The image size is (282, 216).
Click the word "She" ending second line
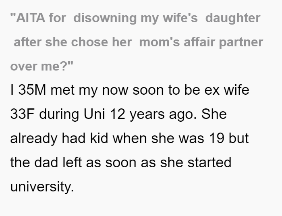(214, 114)
